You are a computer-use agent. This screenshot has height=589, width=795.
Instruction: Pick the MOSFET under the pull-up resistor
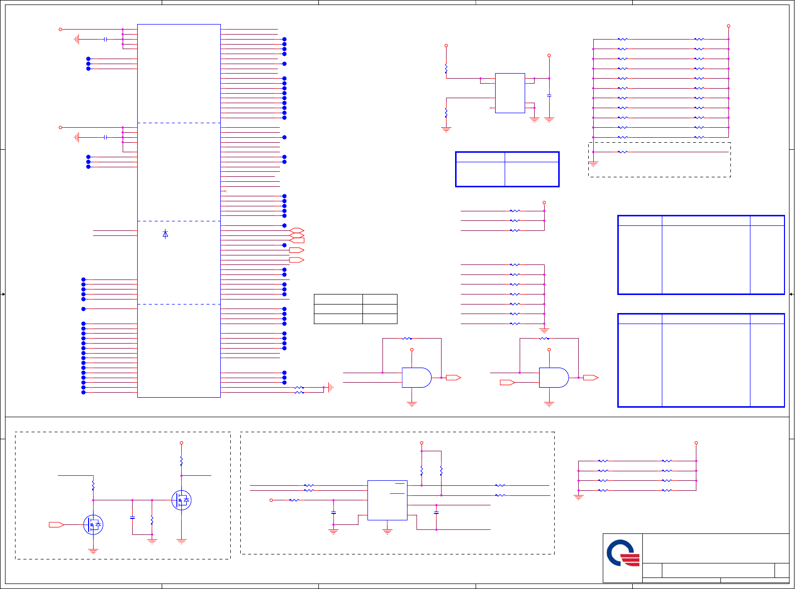(x=181, y=500)
